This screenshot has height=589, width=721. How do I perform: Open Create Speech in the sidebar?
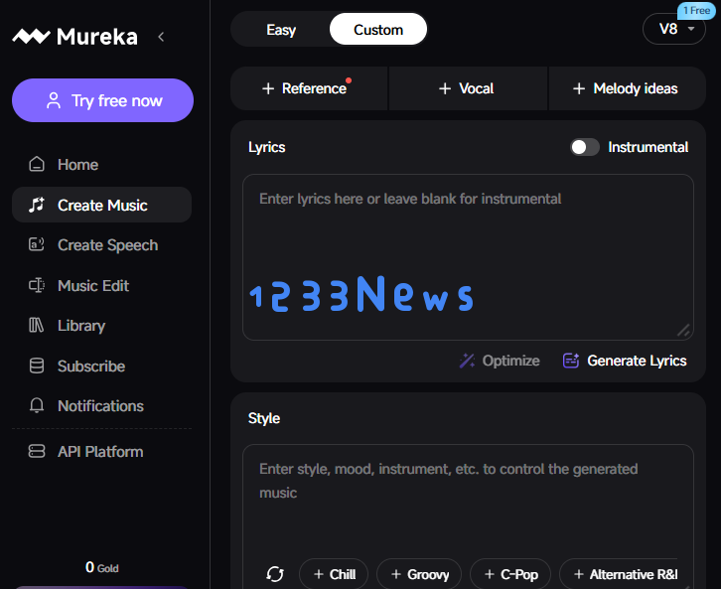click(106, 245)
